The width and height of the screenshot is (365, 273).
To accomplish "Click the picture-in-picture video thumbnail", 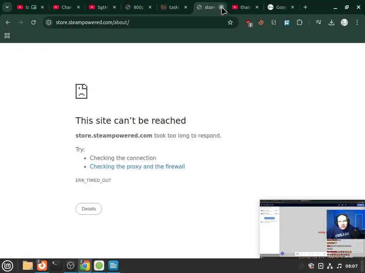I will [312, 229].
